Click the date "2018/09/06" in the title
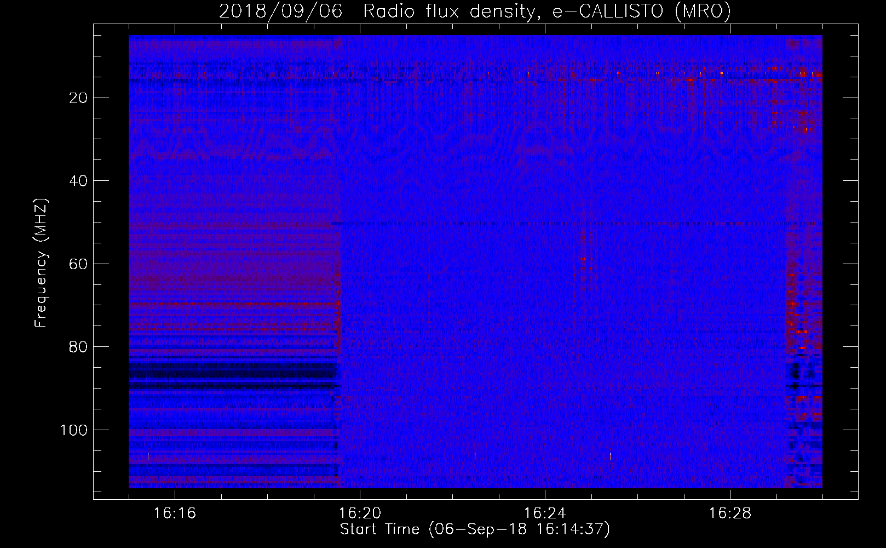Viewport: 886px width, 548px height. [281, 11]
